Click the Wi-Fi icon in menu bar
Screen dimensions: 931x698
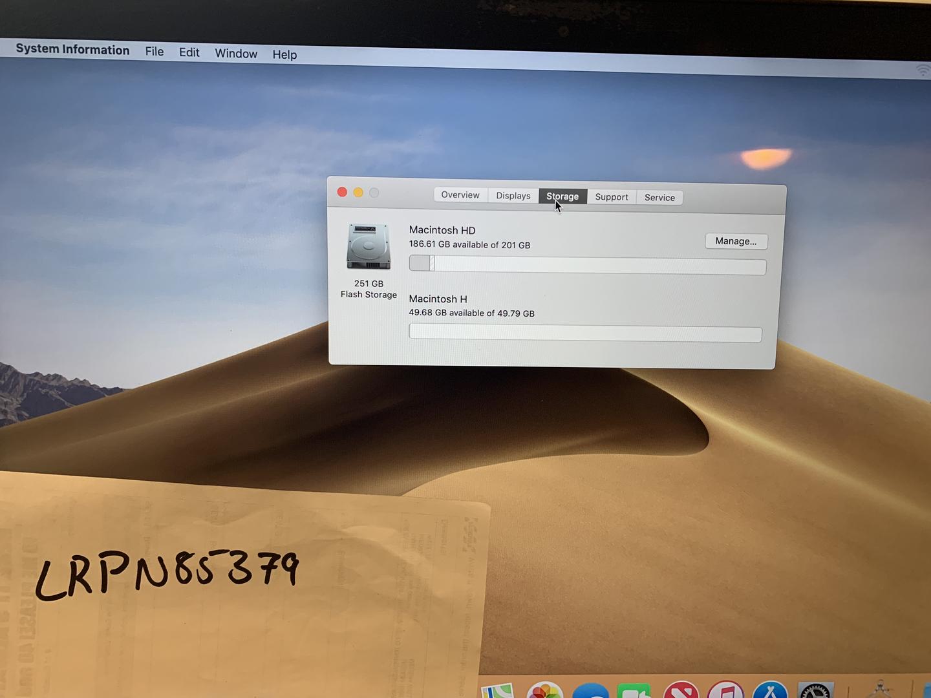923,70
